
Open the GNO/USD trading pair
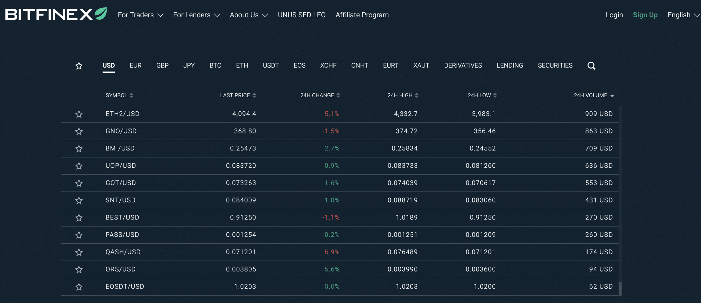click(121, 131)
